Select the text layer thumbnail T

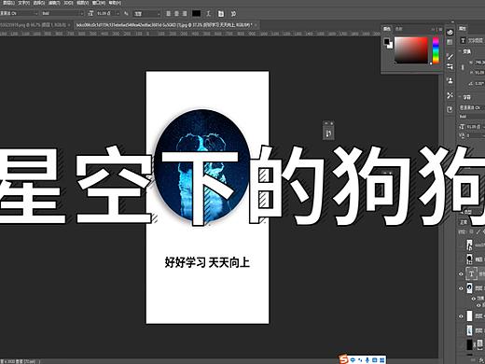[471, 273]
